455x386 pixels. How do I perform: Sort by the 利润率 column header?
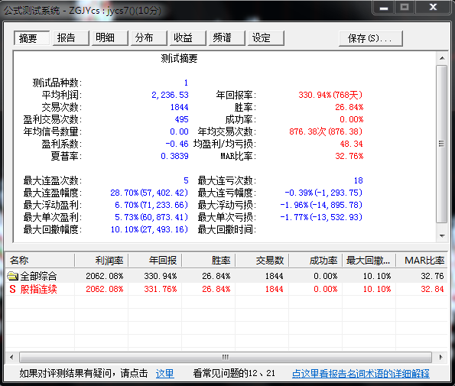pos(101,260)
